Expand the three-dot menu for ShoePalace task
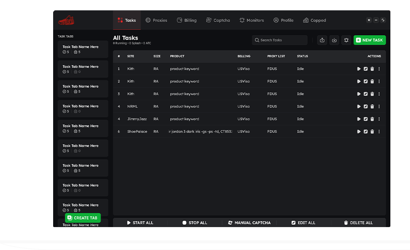 click(379, 132)
